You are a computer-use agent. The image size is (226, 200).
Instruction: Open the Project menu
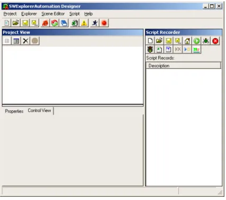pos(10,14)
